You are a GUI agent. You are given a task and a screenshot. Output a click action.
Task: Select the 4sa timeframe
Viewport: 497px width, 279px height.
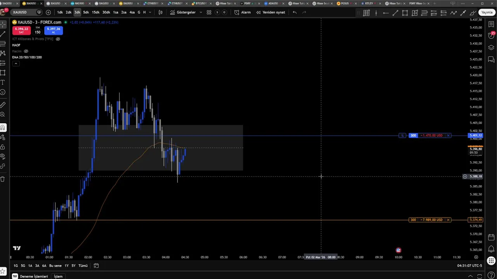point(132,12)
